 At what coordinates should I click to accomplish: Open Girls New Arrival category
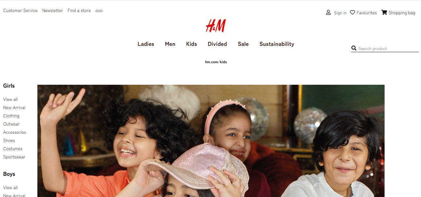pyautogui.click(x=14, y=108)
